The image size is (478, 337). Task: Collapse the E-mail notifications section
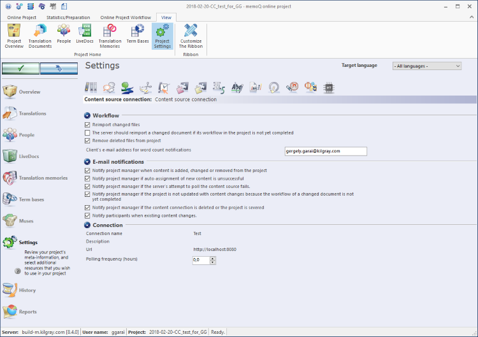tap(87, 162)
